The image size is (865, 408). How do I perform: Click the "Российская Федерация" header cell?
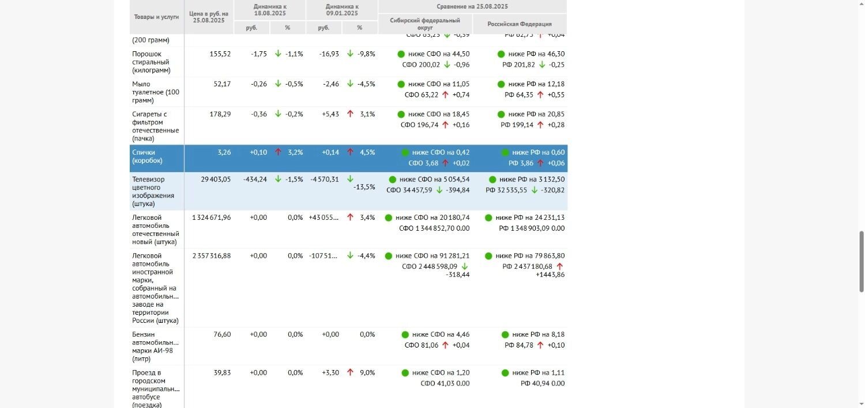[520, 24]
